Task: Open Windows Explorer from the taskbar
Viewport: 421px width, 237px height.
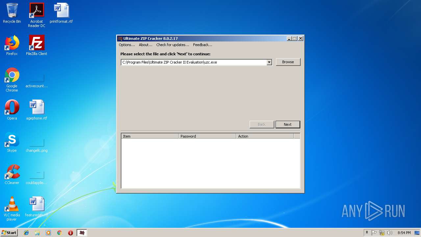Action: pyautogui.click(x=37, y=233)
